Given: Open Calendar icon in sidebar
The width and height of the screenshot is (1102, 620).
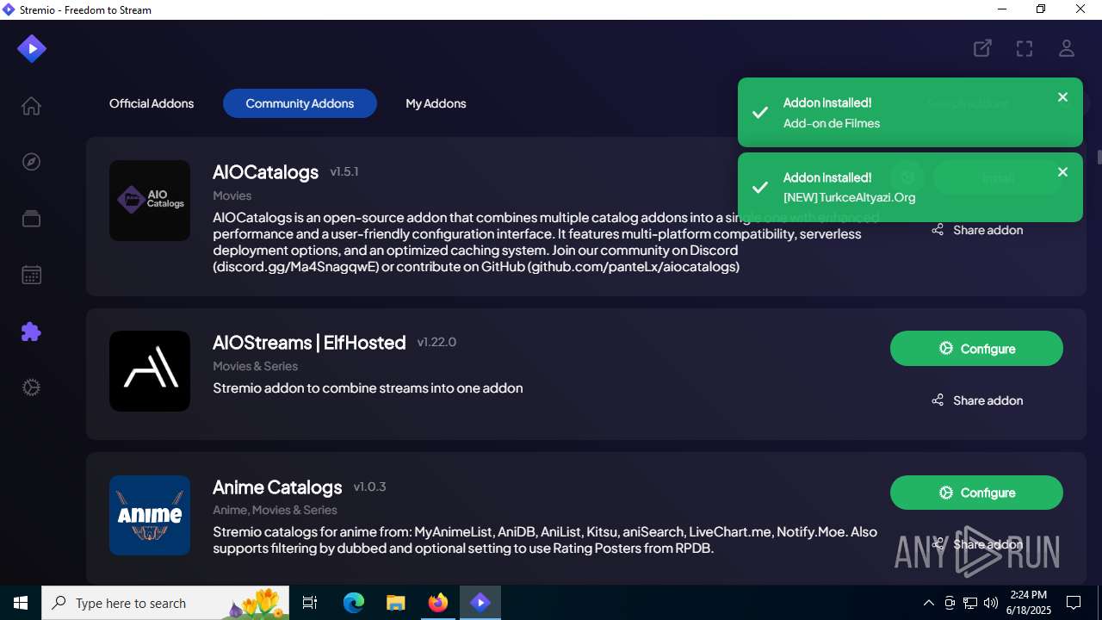Looking at the screenshot, I should [31, 275].
